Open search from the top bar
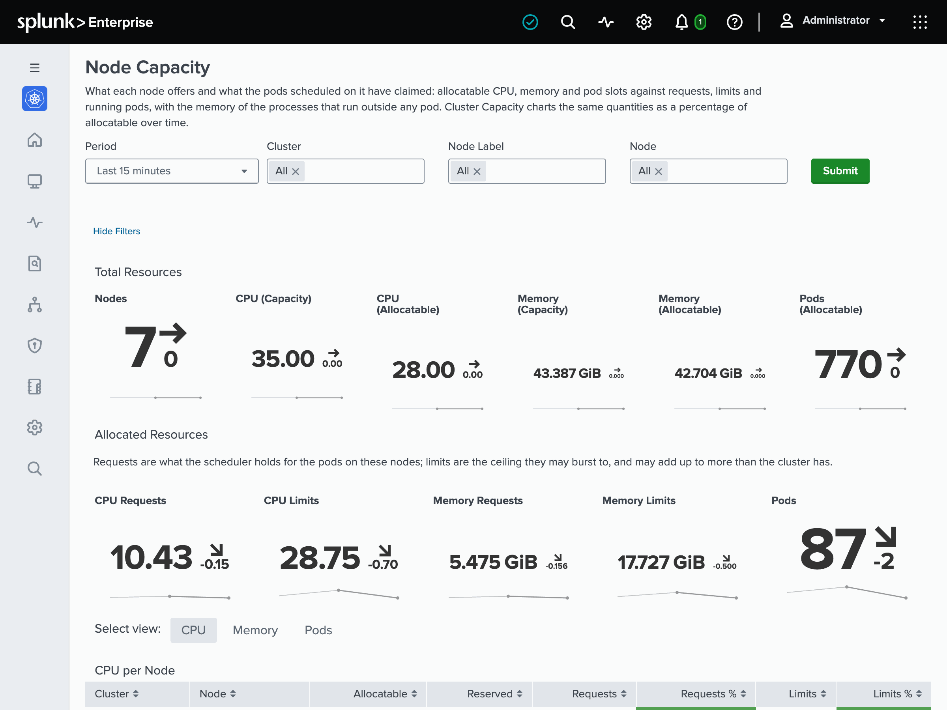This screenshot has width=947, height=710. tap(568, 22)
